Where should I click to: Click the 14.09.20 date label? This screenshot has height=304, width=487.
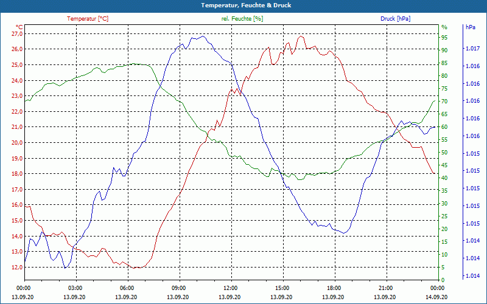[x=436, y=297]
